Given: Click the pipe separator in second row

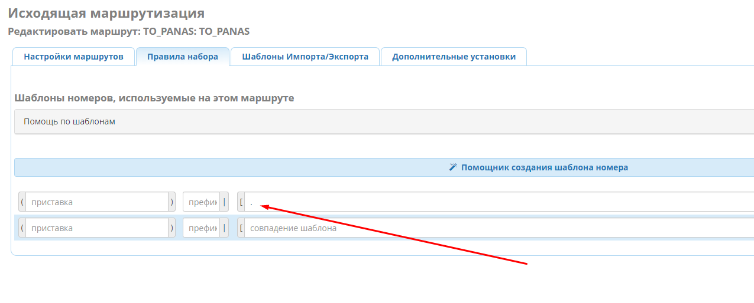Looking at the screenshot, I should click(x=224, y=228).
